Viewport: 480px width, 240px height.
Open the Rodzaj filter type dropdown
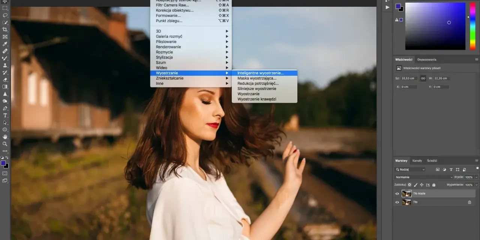tap(410, 169)
